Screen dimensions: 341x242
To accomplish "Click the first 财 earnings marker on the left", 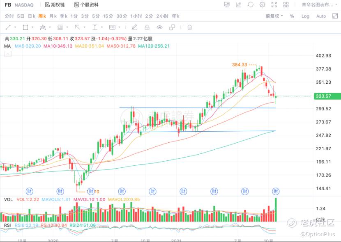I will point(29,191).
